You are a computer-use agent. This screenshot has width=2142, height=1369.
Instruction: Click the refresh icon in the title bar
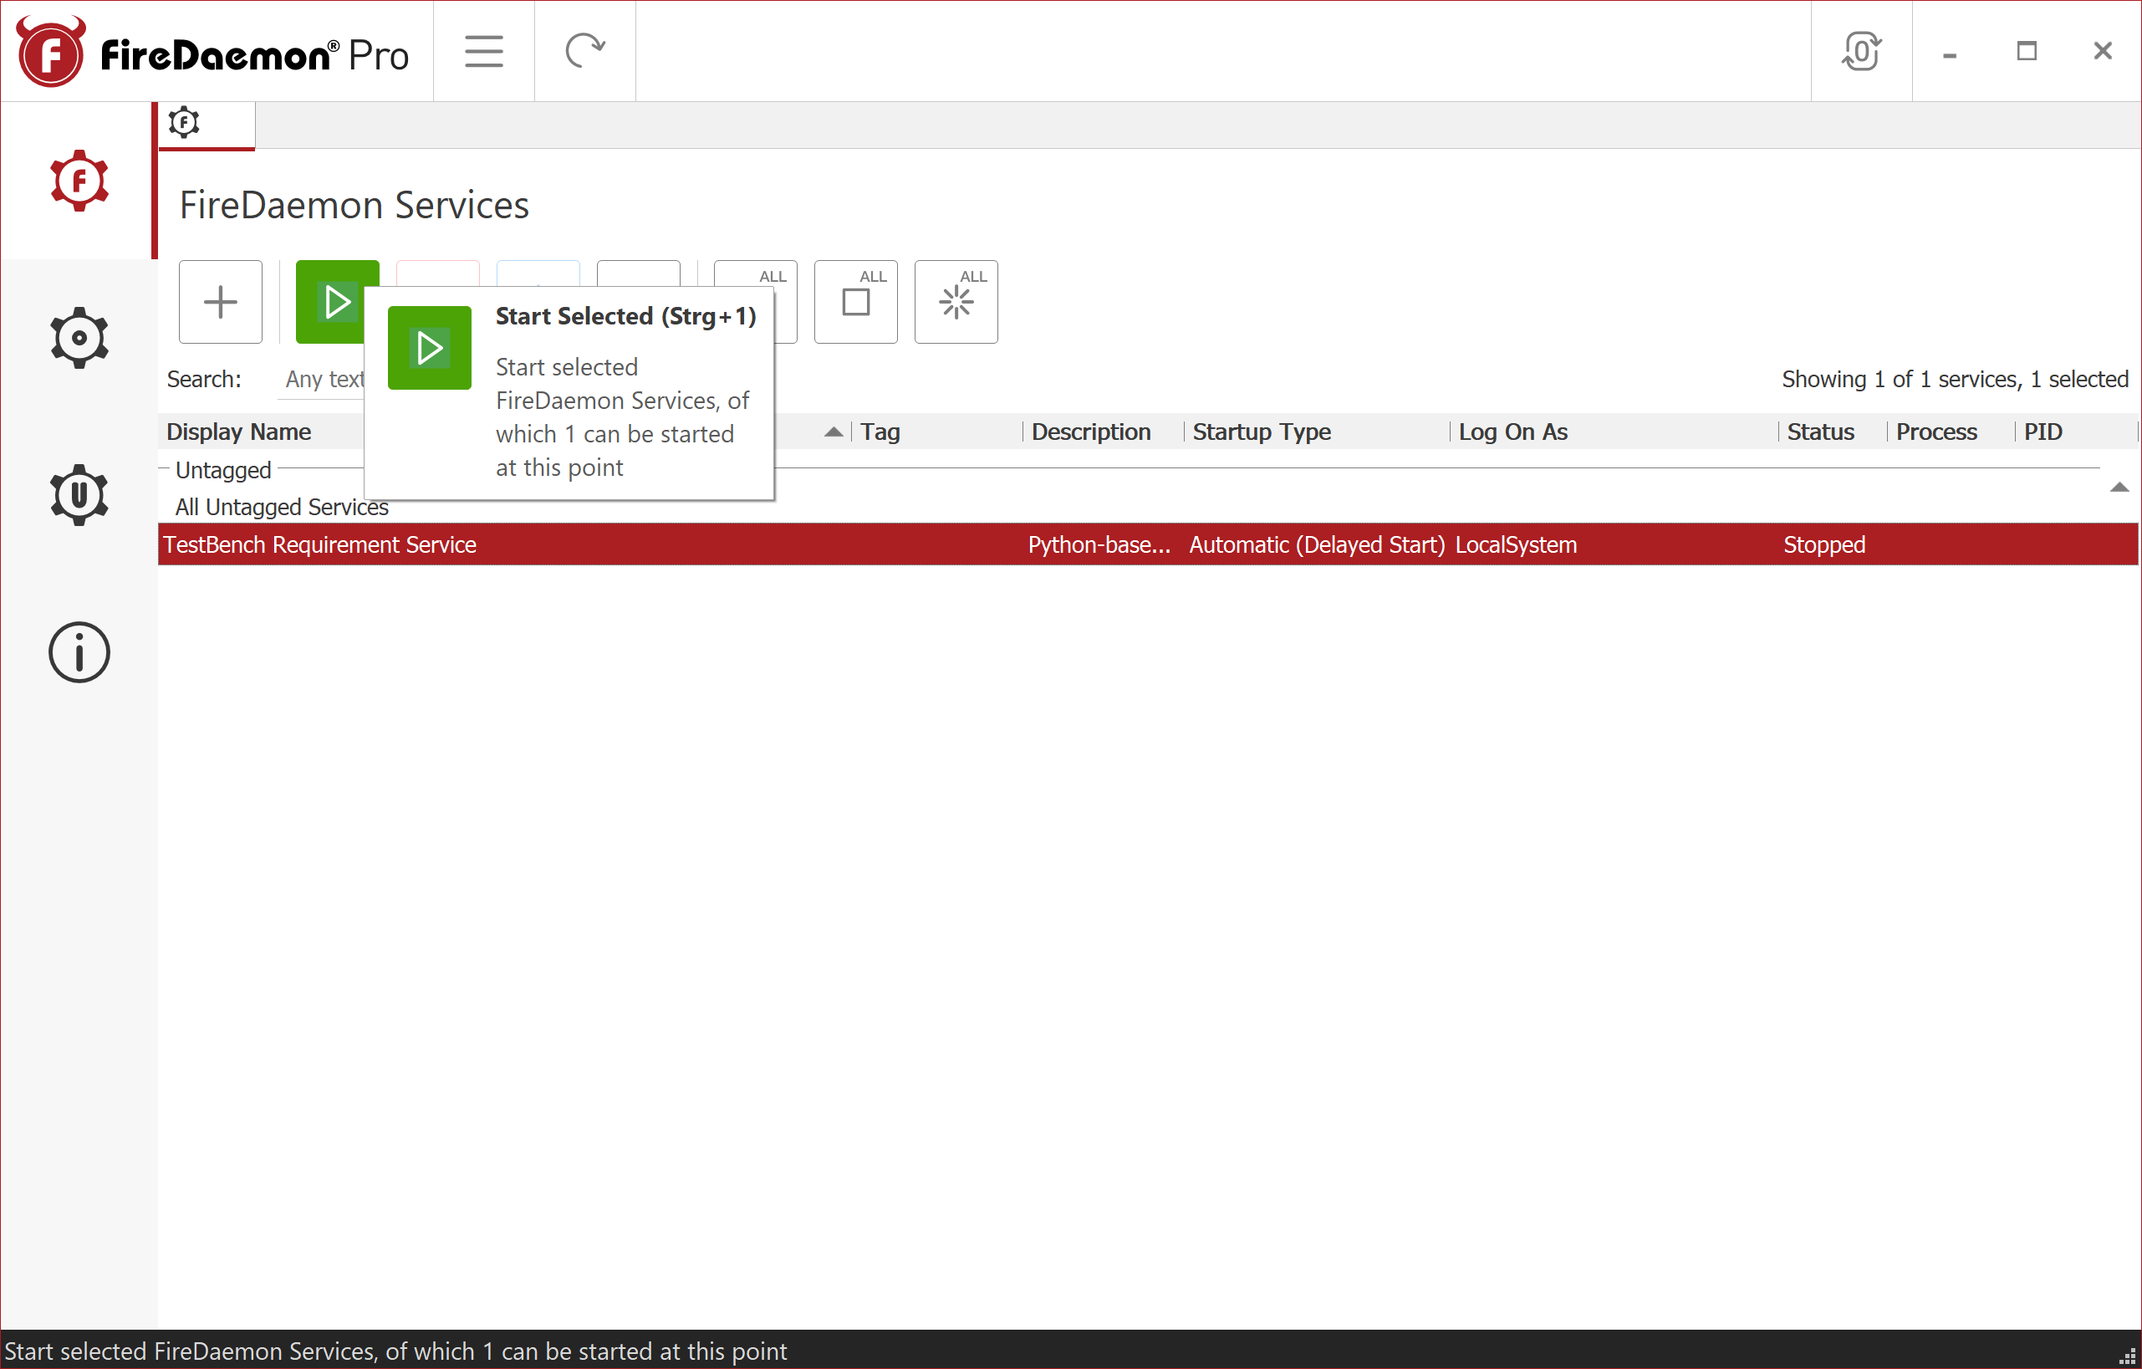pos(585,51)
